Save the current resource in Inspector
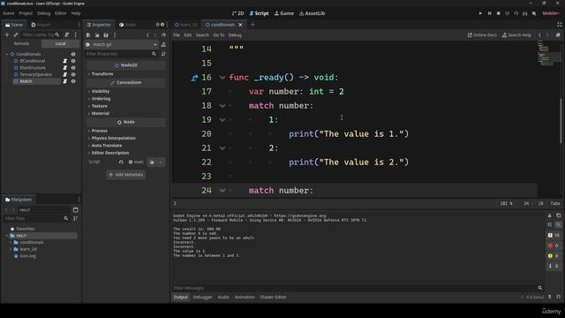Screen dimensions: 565x318 106,35
